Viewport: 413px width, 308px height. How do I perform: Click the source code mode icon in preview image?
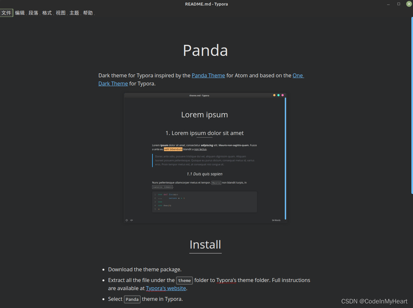coord(132,220)
